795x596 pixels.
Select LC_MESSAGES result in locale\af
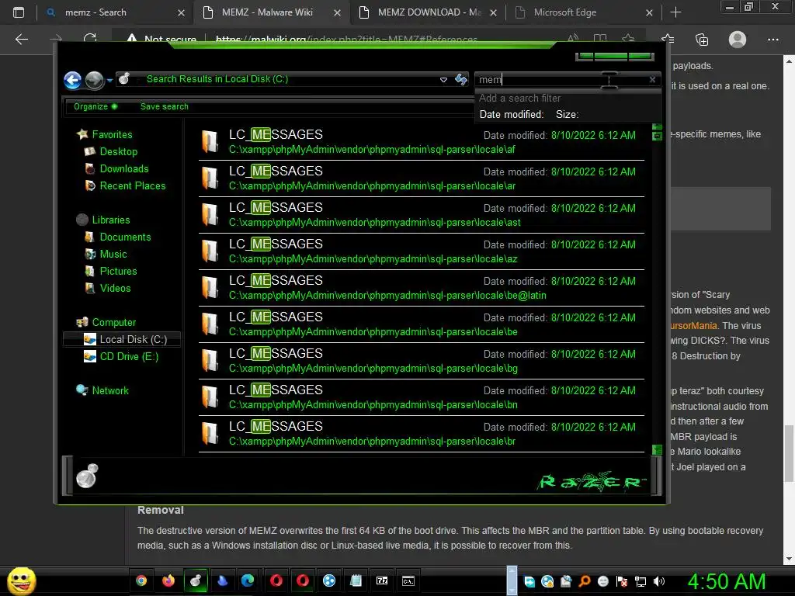coord(422,142)
